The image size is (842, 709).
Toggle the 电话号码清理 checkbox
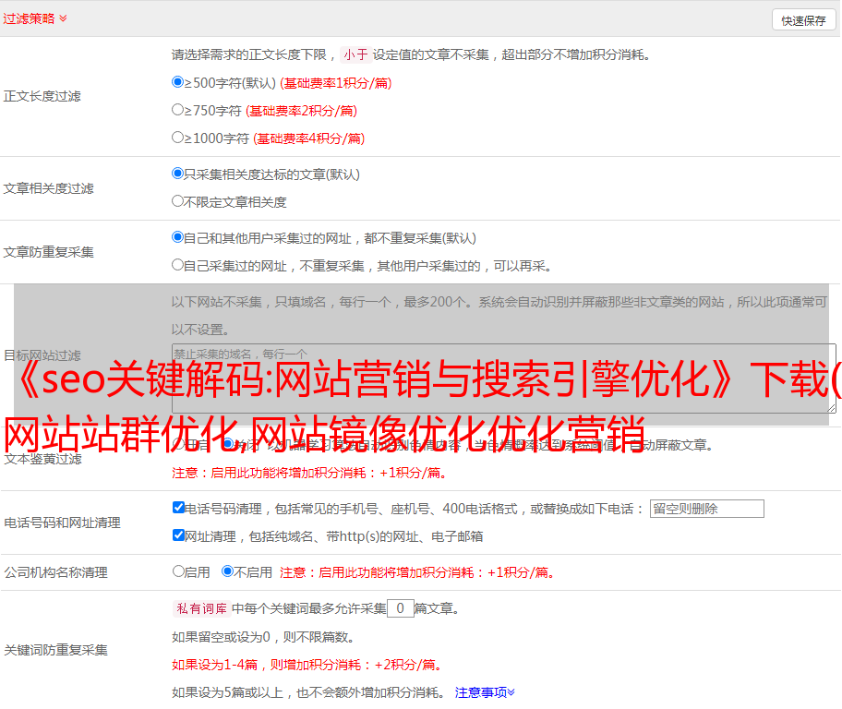click(x=179, y=508)
